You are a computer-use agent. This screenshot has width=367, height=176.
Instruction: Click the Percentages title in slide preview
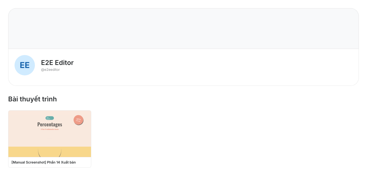pyautogui.click(x=50, y=125)
